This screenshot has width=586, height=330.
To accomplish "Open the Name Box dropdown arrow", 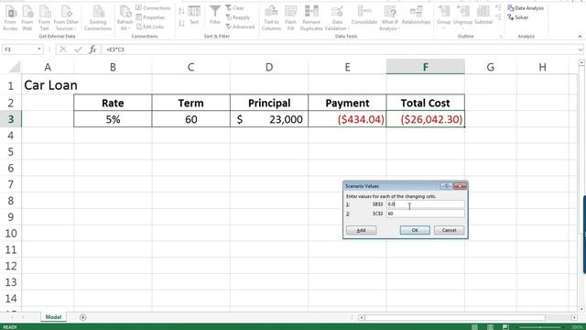I will (x=38, y=49).
